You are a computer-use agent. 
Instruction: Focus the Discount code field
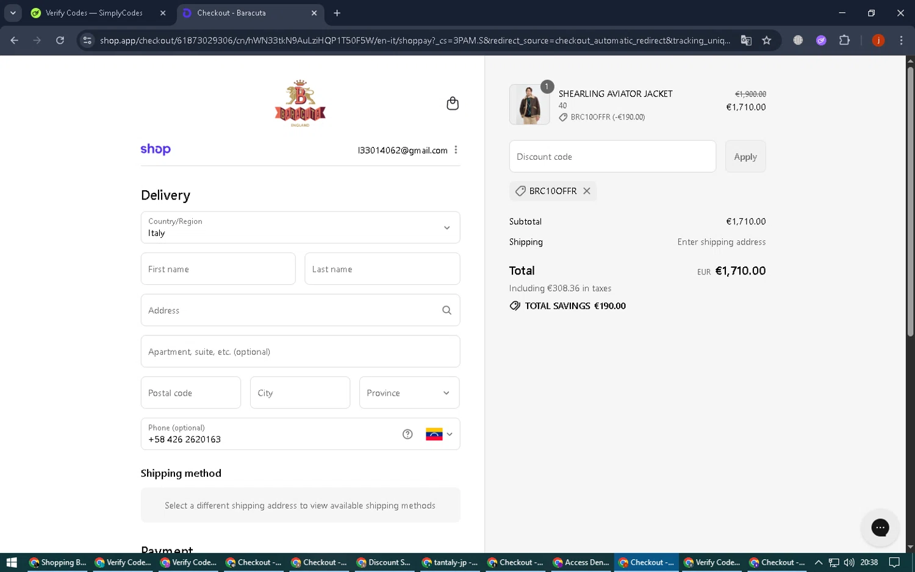[612, 157]
